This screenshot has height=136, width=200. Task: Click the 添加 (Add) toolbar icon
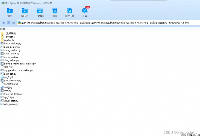tap(10, 11)
